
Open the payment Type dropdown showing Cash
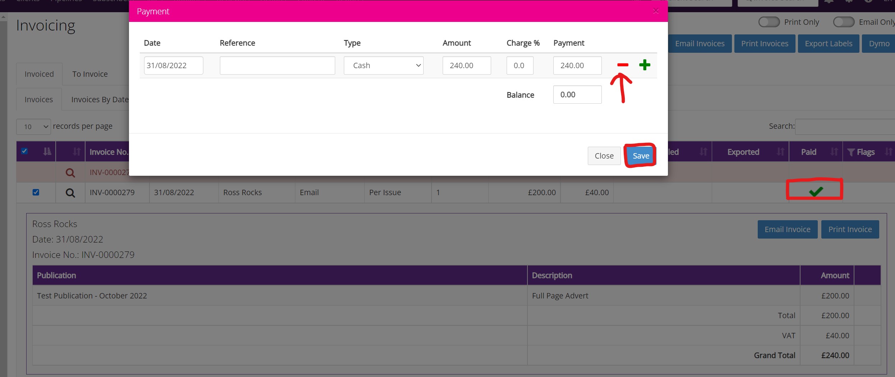(x=383, y=65)
